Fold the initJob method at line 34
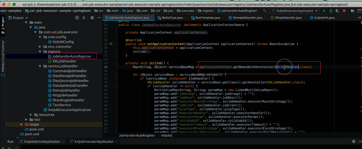Image resolution: width=362 pixels, height=149 pixels. (x=117, y=63)
